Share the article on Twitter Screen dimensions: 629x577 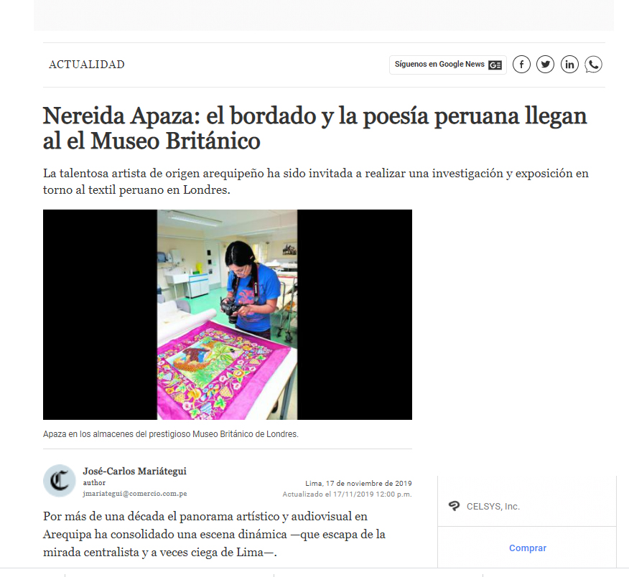[x=545, y=65]
